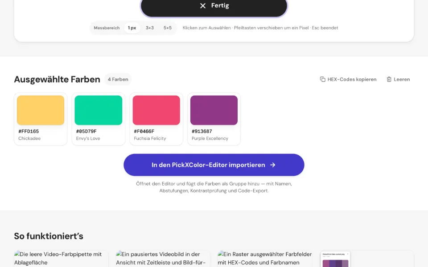Image resolution: width=428 pixels, height=267 pixels.
Task: Click the arrow icon on the import button
Action: coord(273,165)
